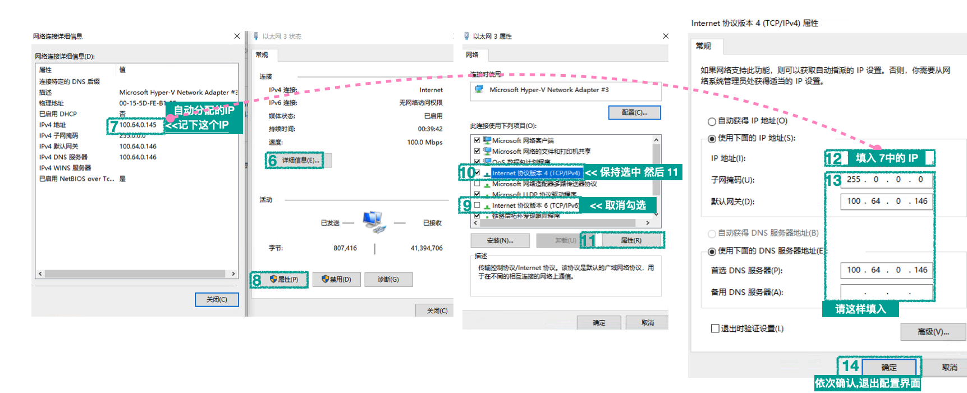Enable 退出时验证设置 checkbox
This screenshot has width=967, height=393.
pyautogui.click(x=715, y=328)
